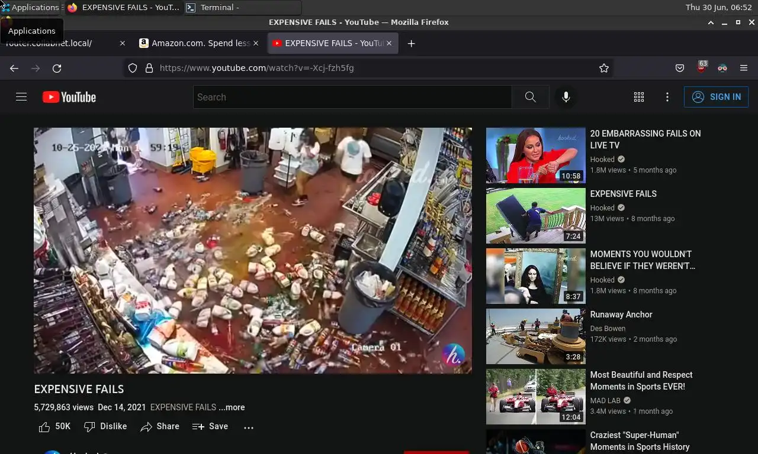Click the extension icon beside uBlock
The height and width of the screenshot is (454, 758).
722,68
